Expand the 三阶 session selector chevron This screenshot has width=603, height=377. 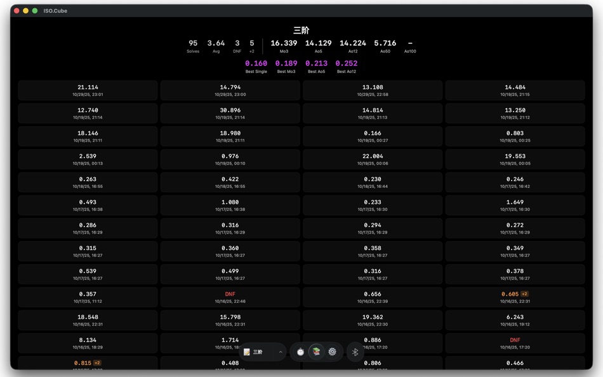click(280, 352)
